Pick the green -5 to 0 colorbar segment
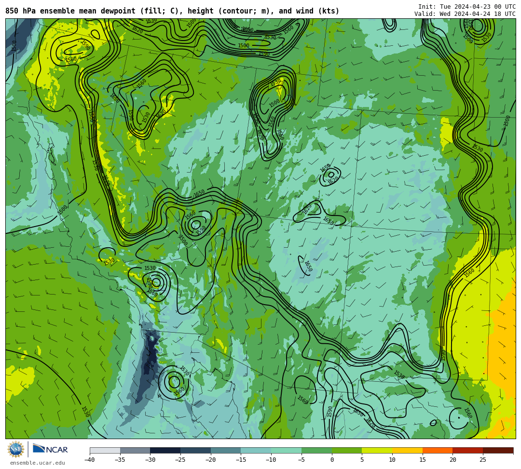This screenshot has height=469, width=521. pos(316,450)
